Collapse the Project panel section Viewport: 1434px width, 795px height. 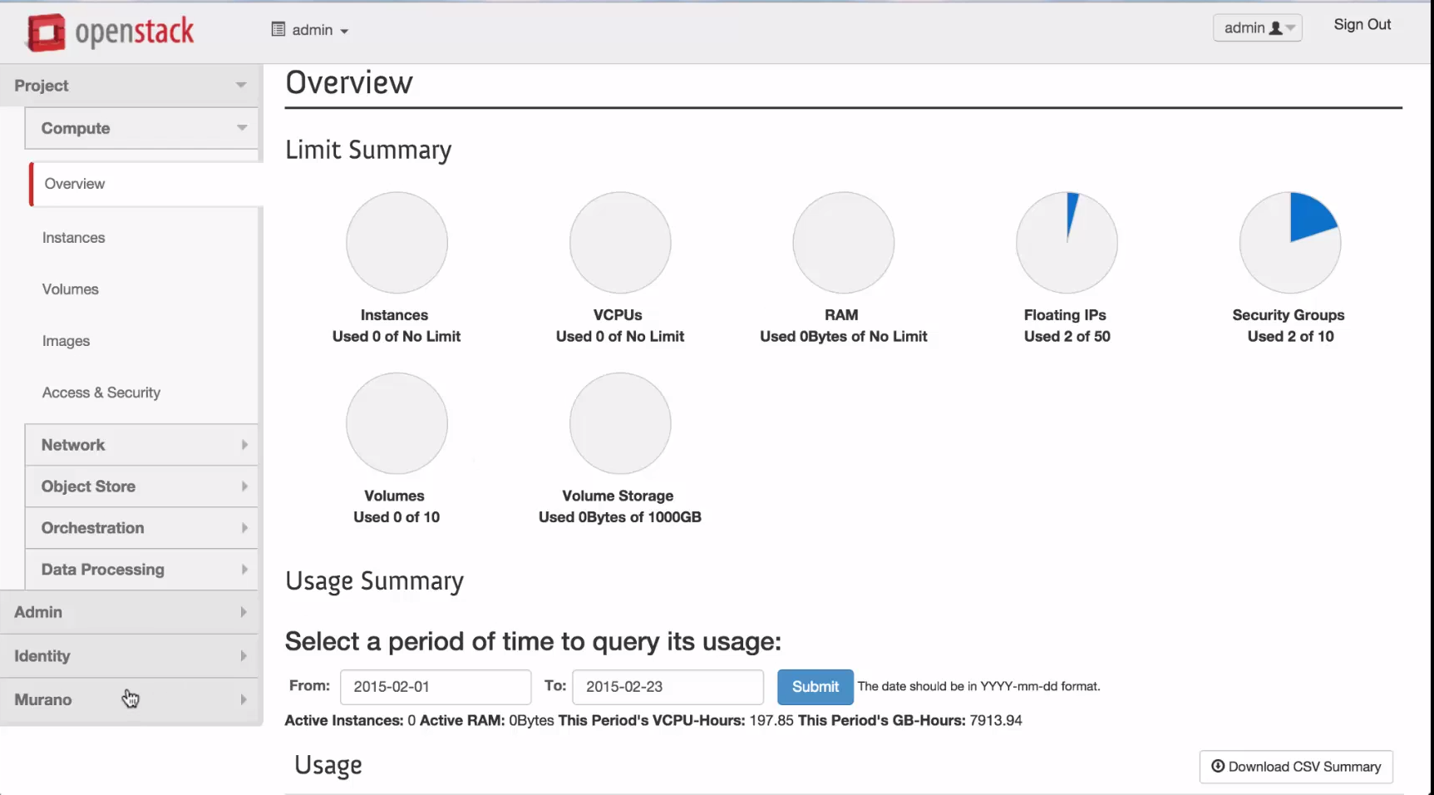point(131,86)
